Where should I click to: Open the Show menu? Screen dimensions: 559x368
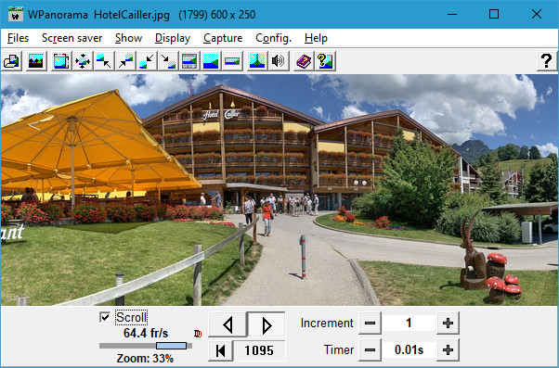point(129,38)
